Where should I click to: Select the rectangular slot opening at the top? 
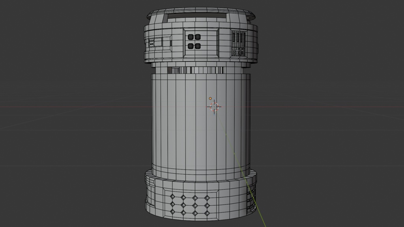pos(196,17)
